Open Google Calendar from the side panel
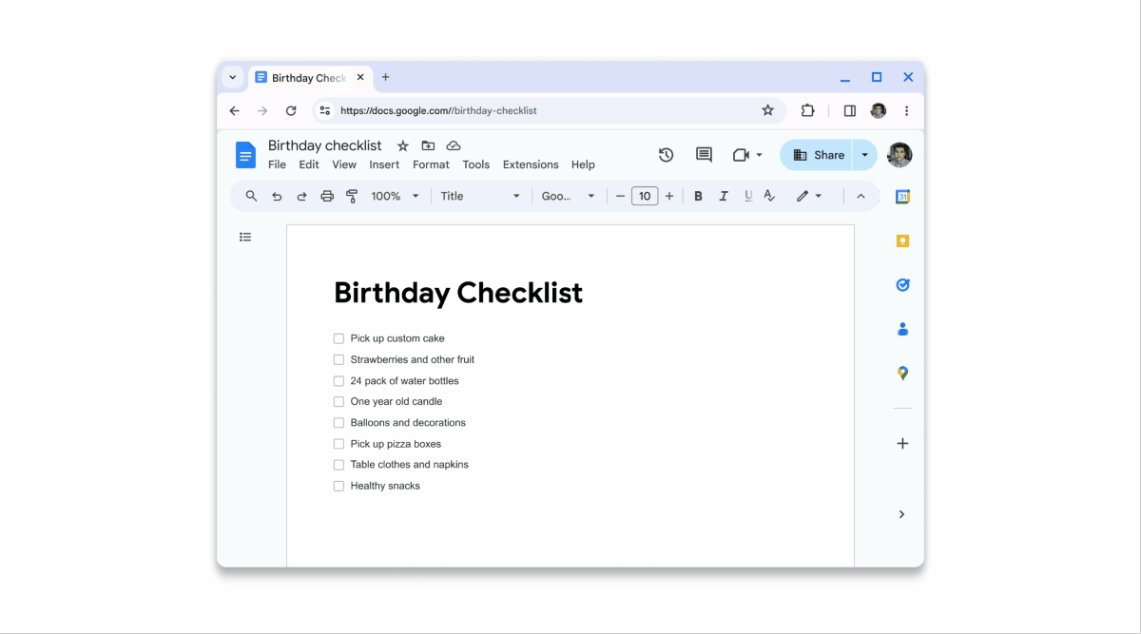 [x=901, y=196]
